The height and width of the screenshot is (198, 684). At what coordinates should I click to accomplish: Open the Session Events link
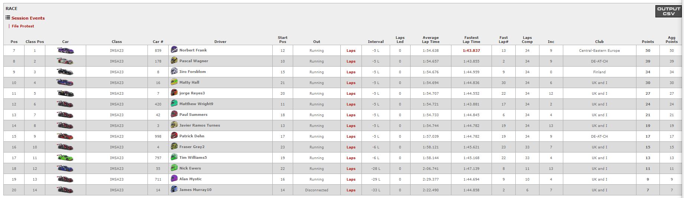(x=28, y=18)
